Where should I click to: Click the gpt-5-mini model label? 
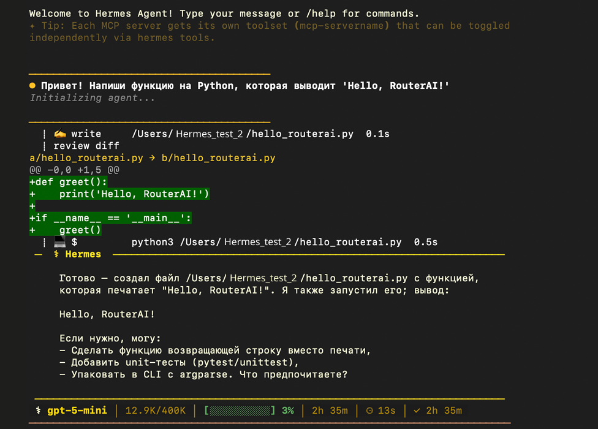[x=77, y=411]
